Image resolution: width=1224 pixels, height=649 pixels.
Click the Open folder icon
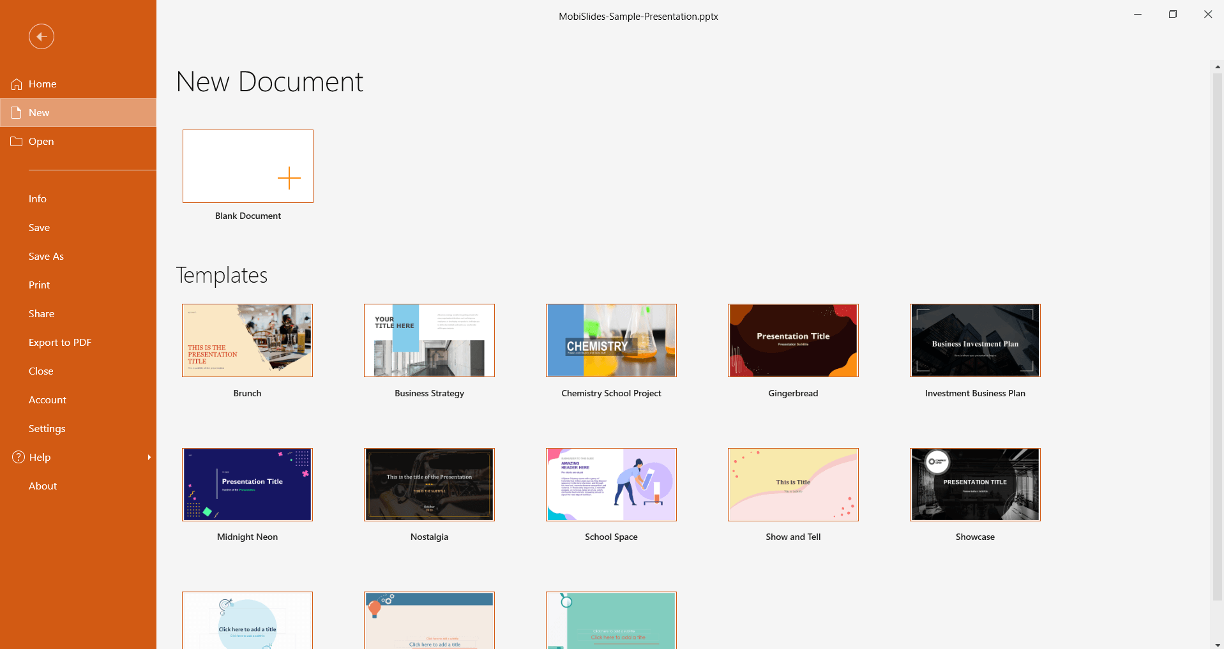[17, 142]
